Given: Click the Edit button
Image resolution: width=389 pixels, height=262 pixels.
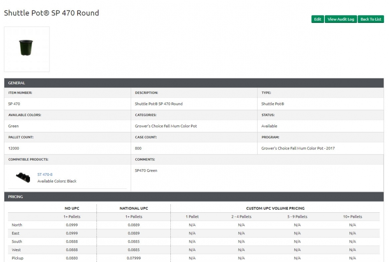Looking at the screenshot, I should [x=317, y=19].
